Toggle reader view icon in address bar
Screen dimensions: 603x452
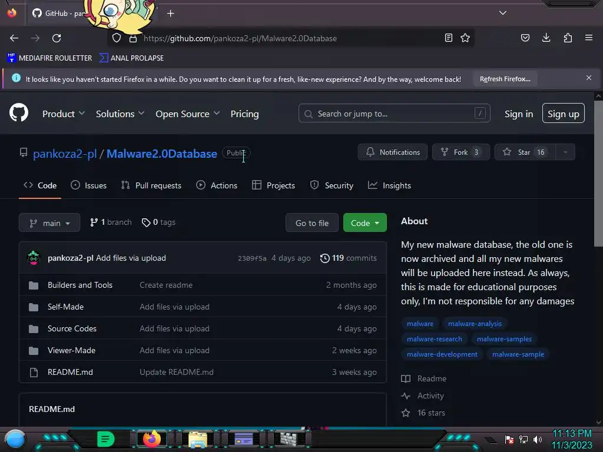pyautogui.click(x=448, y=38)
